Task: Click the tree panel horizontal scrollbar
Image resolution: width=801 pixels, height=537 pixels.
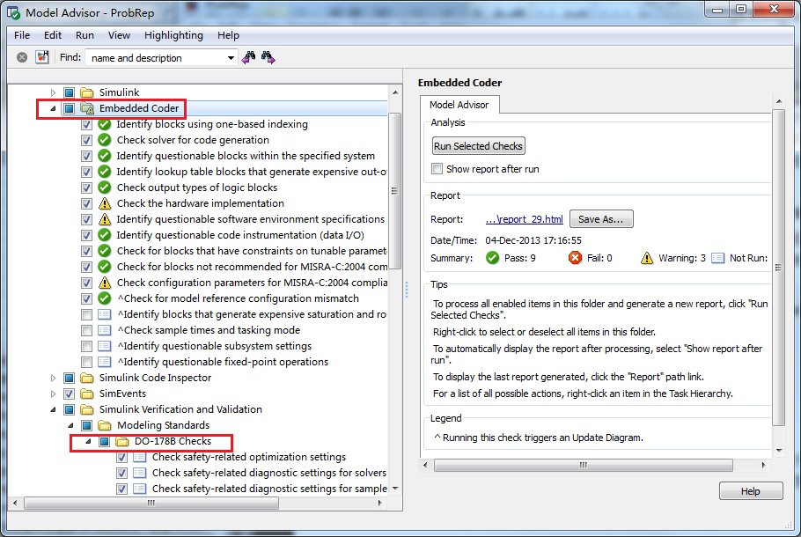Action: [x=151, y=503]
